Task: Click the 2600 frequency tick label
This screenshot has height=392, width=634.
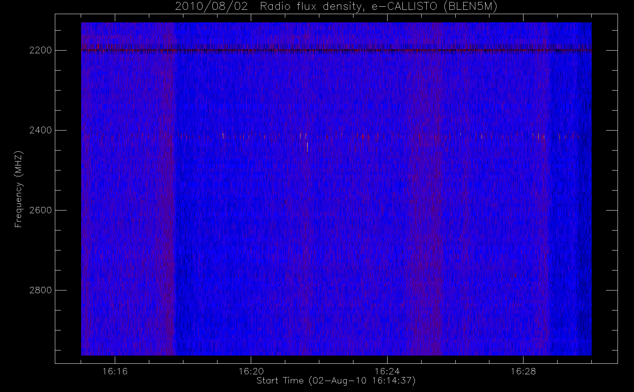Action: [40, 210]
